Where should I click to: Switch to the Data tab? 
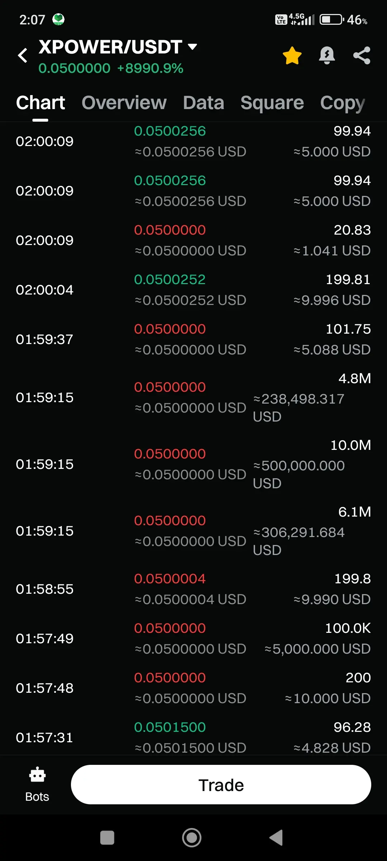point(204,103)
